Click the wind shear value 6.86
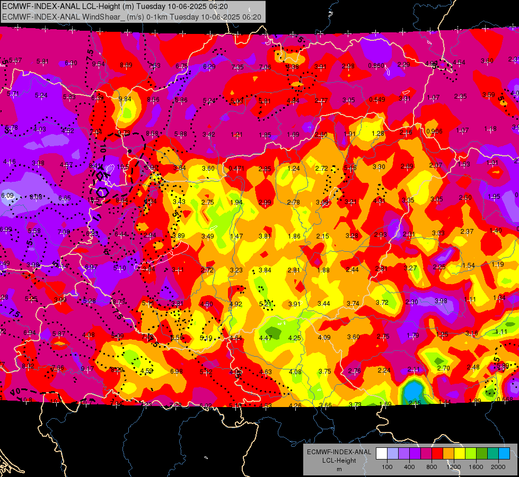The height and width of the screenshot is (477, 519). pos(181,100)
